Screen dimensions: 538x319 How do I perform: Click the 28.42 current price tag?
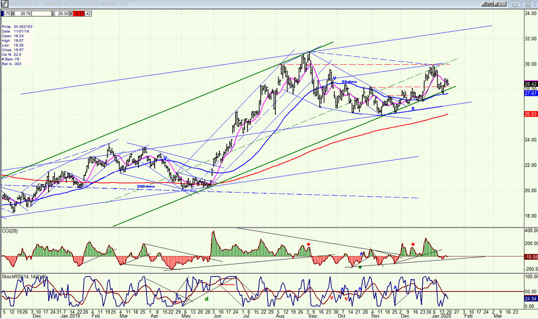[531, 84]
